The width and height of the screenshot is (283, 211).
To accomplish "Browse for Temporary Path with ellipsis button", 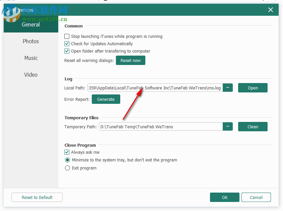I will click(x=228, y=127).
